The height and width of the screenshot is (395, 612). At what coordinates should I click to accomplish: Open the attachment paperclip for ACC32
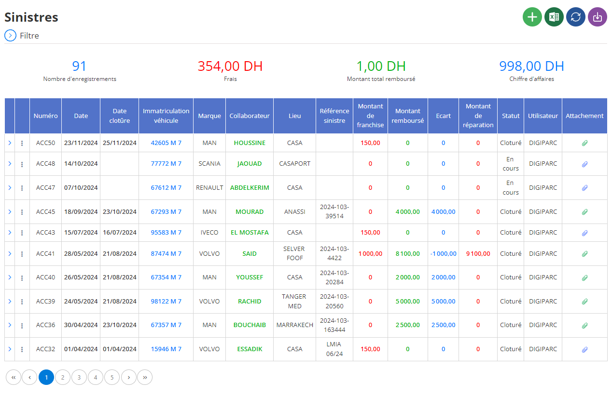pyautogui.click(x=584, y=349)
